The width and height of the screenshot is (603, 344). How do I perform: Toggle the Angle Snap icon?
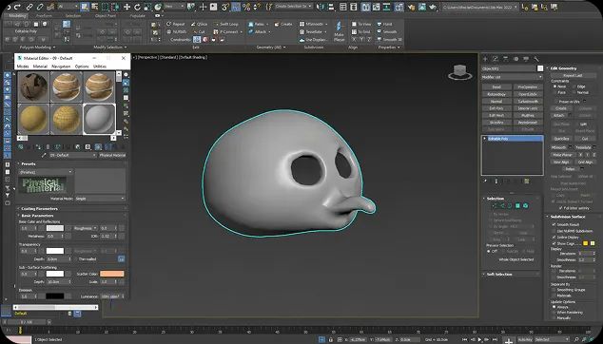pyautogui.click(x=236, y=7)
